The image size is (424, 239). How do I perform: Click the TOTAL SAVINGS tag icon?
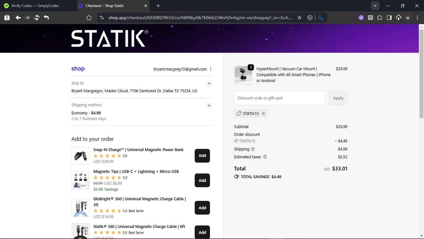pyautogui.click(x=236, y=177)
